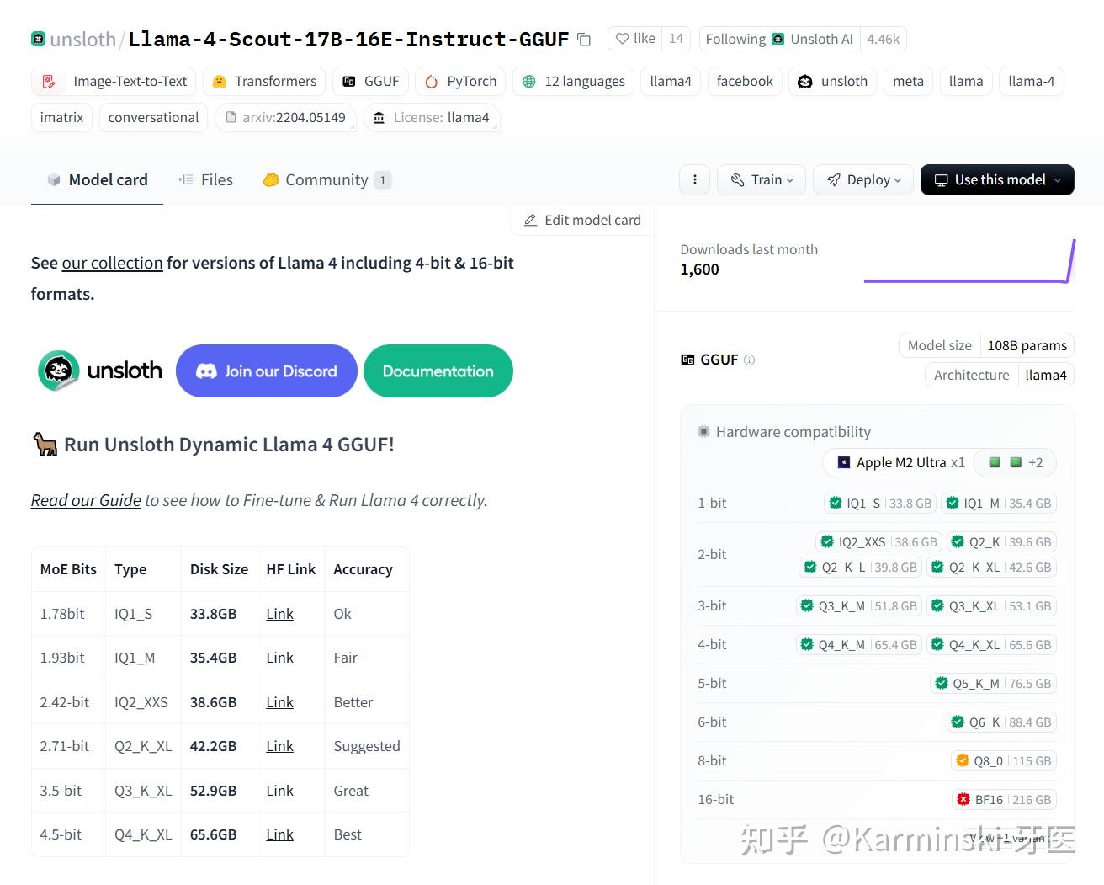Open the three-dot kebab menu beside Train
Viewport: 1104px width, 885px height.
click(x=693, y=179)
